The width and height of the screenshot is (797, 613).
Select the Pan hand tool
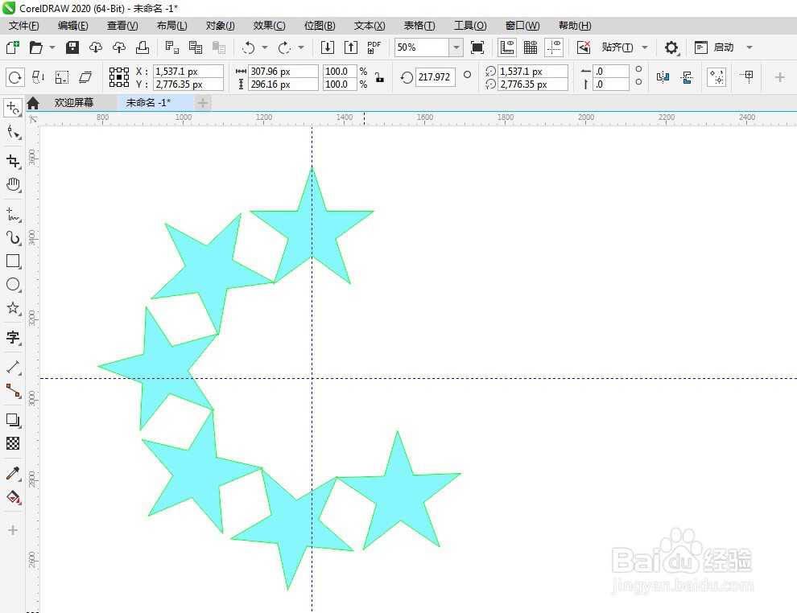13,185
